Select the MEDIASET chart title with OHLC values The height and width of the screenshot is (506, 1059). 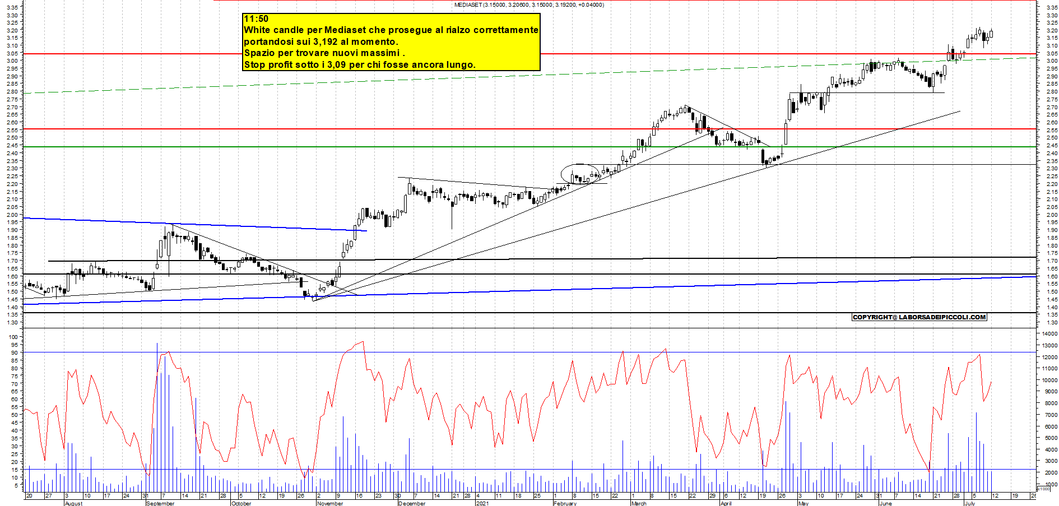[529, 4]
